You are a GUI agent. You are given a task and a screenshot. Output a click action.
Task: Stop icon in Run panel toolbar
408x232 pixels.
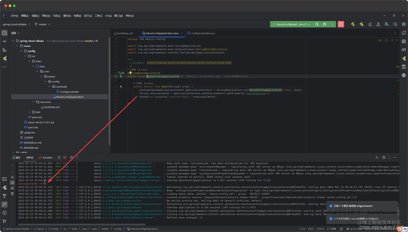[x=65, y=157]
